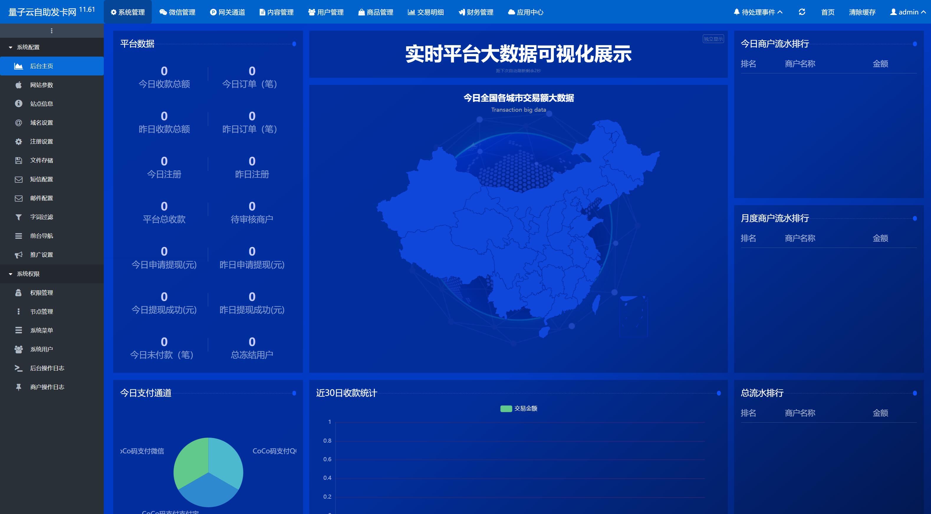931x514 pixels.
Task: Click 清除缓存 to clear cache
Action: tap(862, 12)
